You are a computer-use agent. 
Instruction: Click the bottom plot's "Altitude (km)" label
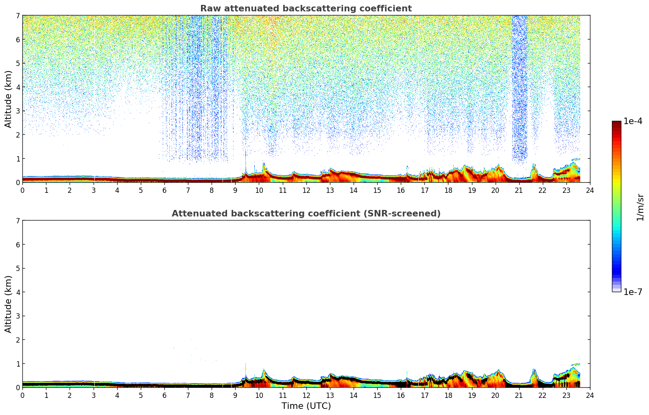click(x=9, y=304)
